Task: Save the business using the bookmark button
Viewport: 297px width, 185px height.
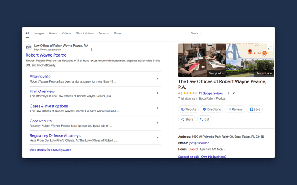Action: click(x=255, y=109)
